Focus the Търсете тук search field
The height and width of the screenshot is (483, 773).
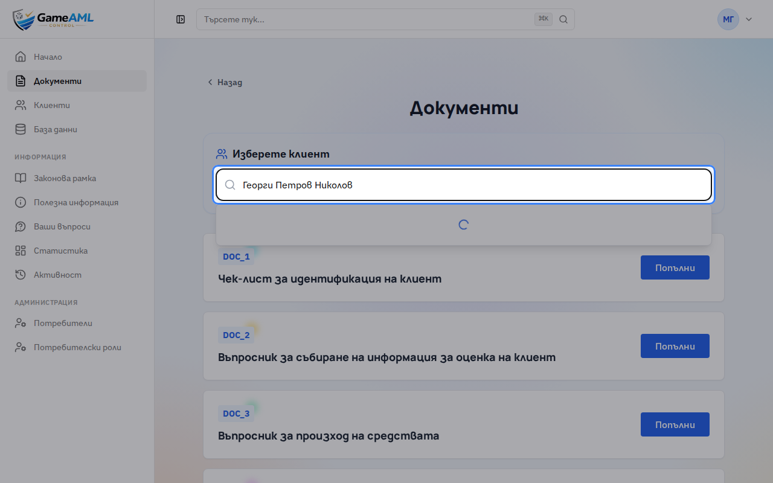click(385, 19)
